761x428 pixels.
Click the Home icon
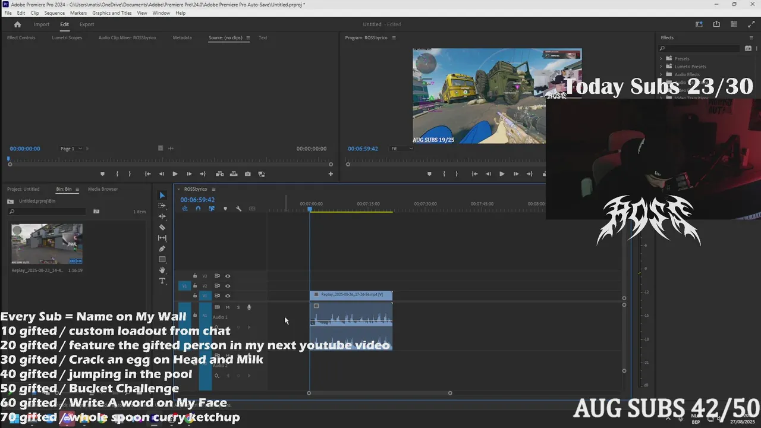(x=17, y=24)
